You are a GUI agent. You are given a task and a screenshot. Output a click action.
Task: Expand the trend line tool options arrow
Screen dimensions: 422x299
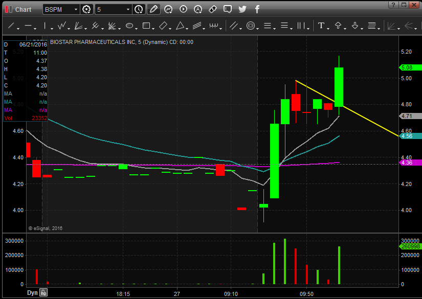(x=18, y=29)
